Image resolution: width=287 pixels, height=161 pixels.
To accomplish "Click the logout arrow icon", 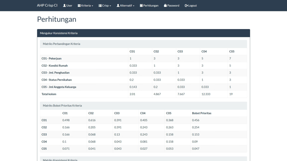I will (186, 6).
